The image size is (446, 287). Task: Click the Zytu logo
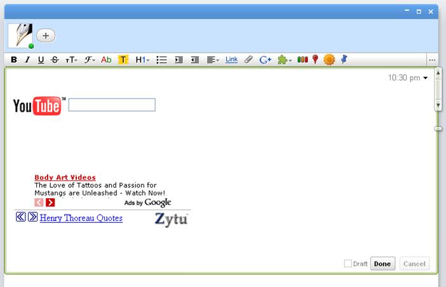pyautogui.click(x=172, y=219)
